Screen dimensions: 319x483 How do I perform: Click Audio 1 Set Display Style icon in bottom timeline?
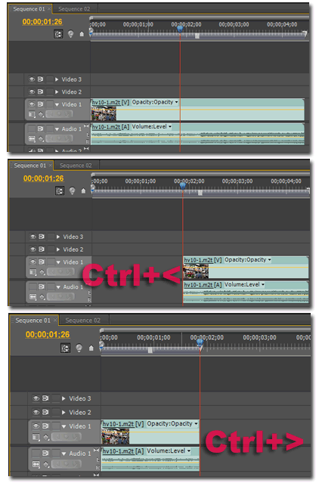coord(36,464)
